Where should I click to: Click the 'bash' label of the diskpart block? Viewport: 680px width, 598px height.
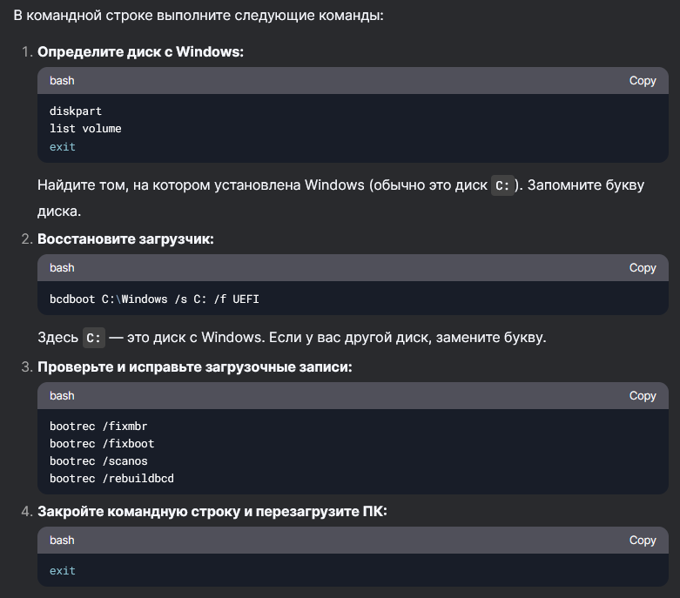click(x=62, y=81)
